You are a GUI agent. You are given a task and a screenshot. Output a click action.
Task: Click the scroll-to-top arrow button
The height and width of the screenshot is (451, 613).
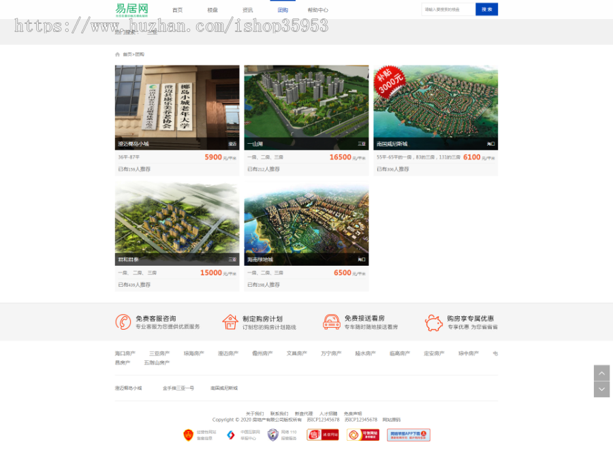pos(601,373)
